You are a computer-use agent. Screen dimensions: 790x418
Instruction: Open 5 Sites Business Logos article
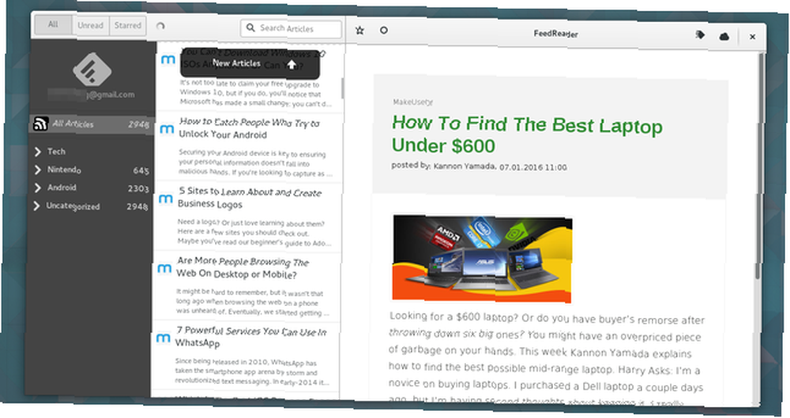click(x=248, y=217)
